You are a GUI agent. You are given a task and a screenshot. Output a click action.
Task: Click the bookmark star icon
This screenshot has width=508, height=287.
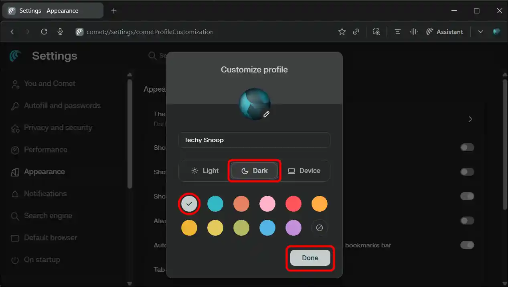click(342, 32)
